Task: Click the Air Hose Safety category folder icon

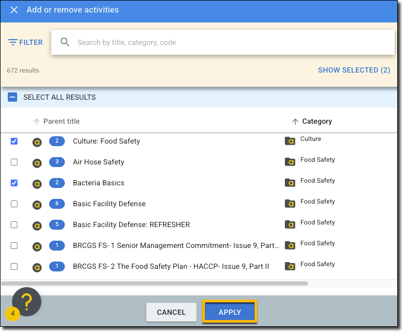Action: tap(290, 162)
